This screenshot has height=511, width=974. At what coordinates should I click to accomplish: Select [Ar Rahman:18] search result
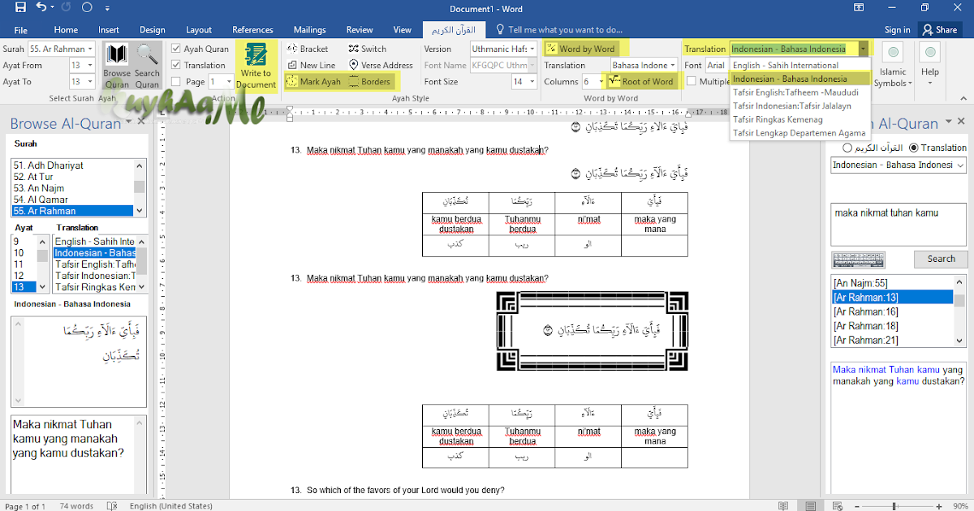(x=892, y=326)
